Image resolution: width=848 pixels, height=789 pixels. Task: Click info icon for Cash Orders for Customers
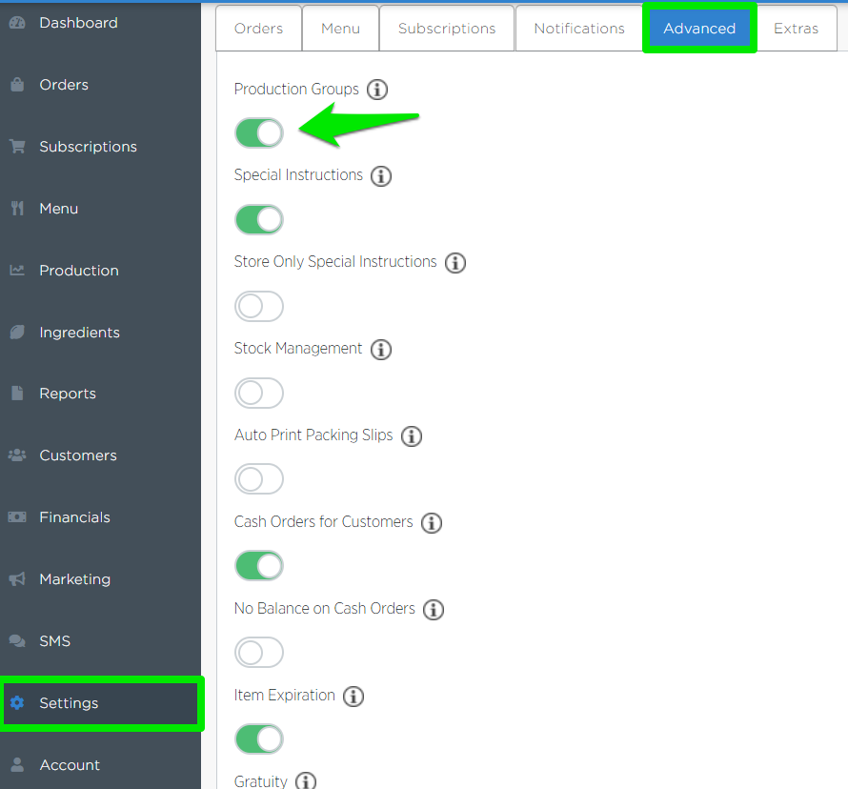pos(432,523)
